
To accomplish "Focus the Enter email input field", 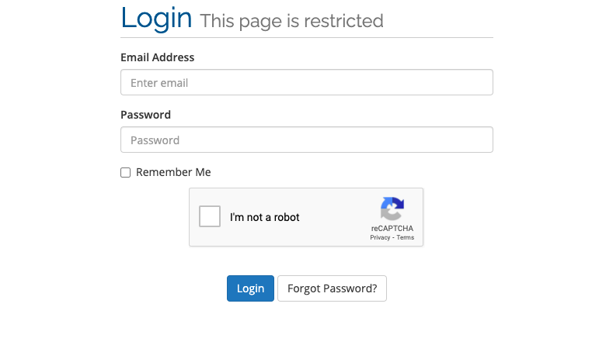I will pos(306,83).
